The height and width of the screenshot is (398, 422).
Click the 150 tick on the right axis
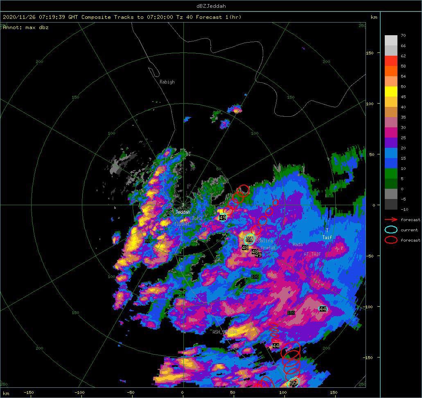click(x=370, y=53)
